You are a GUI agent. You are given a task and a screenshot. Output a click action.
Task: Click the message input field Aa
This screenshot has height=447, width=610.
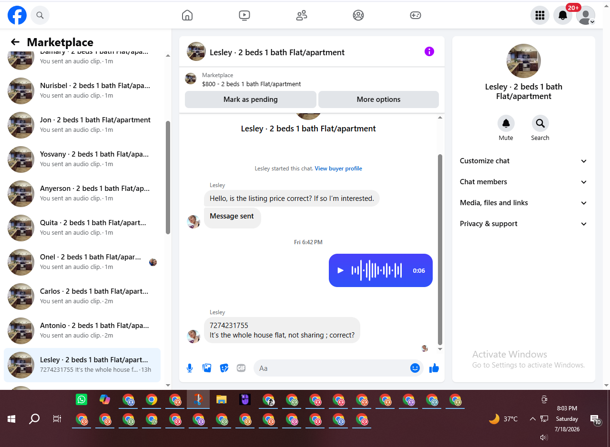[x=338, y=368]
